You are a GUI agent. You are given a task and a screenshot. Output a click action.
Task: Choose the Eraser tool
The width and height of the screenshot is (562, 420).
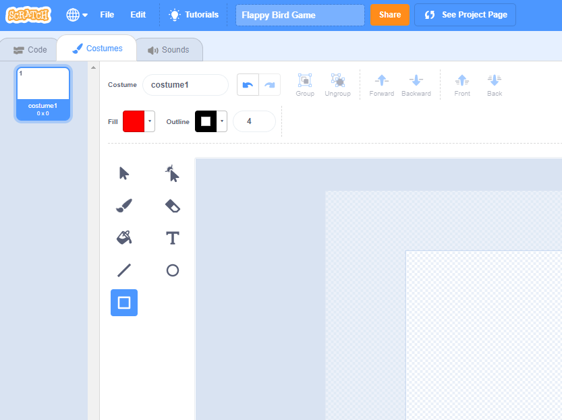point(173,206)
